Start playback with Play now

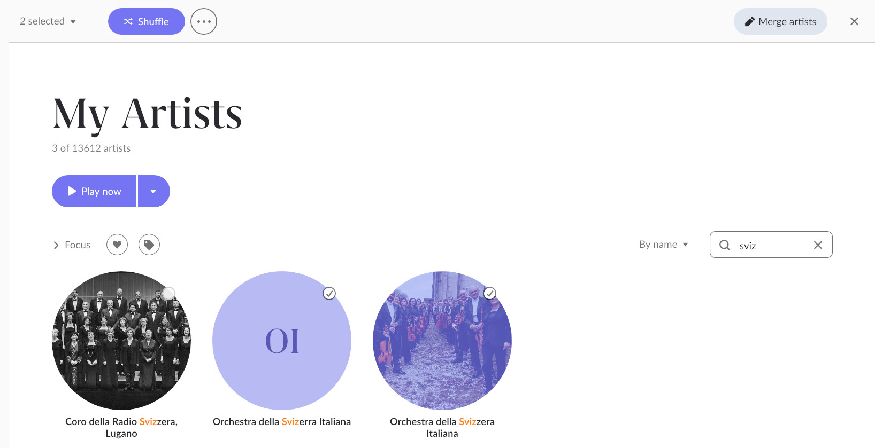[x=94, y=191]
